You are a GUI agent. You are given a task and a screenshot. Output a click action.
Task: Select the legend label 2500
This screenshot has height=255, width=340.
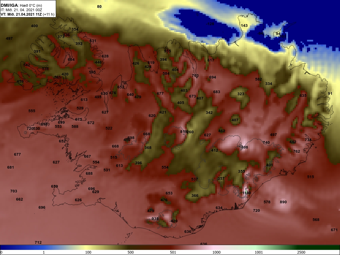click(x=301, y=252)
